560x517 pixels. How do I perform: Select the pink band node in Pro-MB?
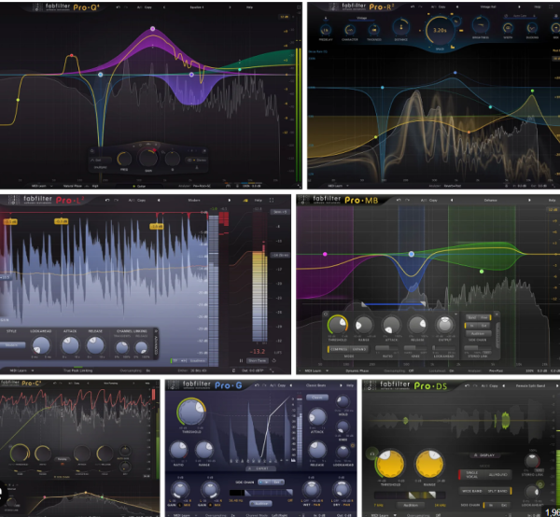click(x=325, y=253)
